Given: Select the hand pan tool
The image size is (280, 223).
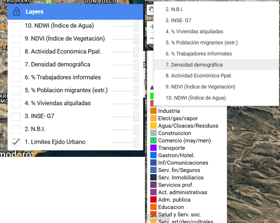Looking at the screenshot, I should coord(150,10).
